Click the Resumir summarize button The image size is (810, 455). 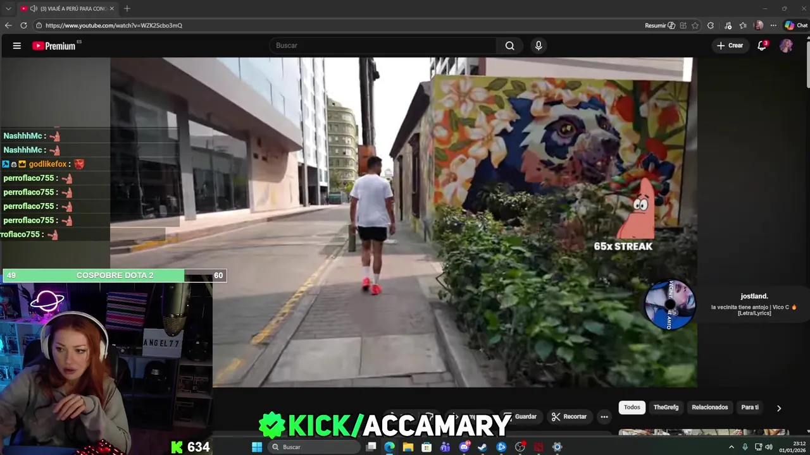pos(660,25)
